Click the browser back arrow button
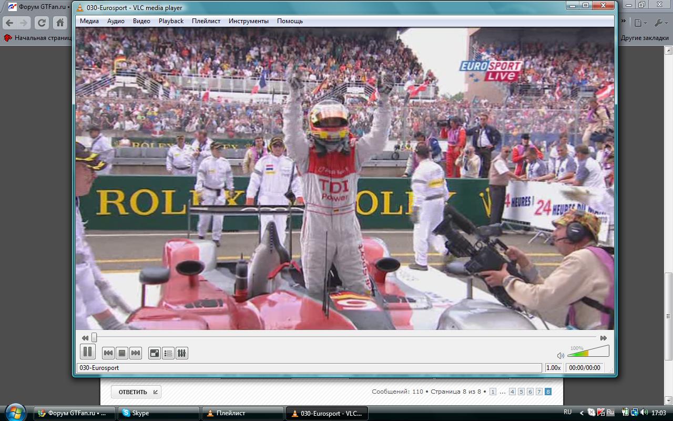The height and width of the screenshot is (421, 673). tap(9, 23)
